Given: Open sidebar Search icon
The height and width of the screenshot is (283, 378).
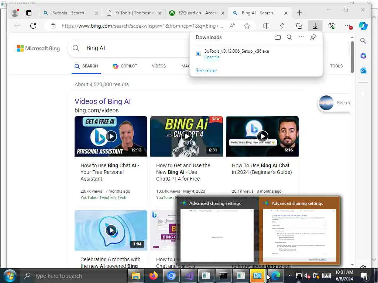Looking at the screenshot, I should coord(363,41).
